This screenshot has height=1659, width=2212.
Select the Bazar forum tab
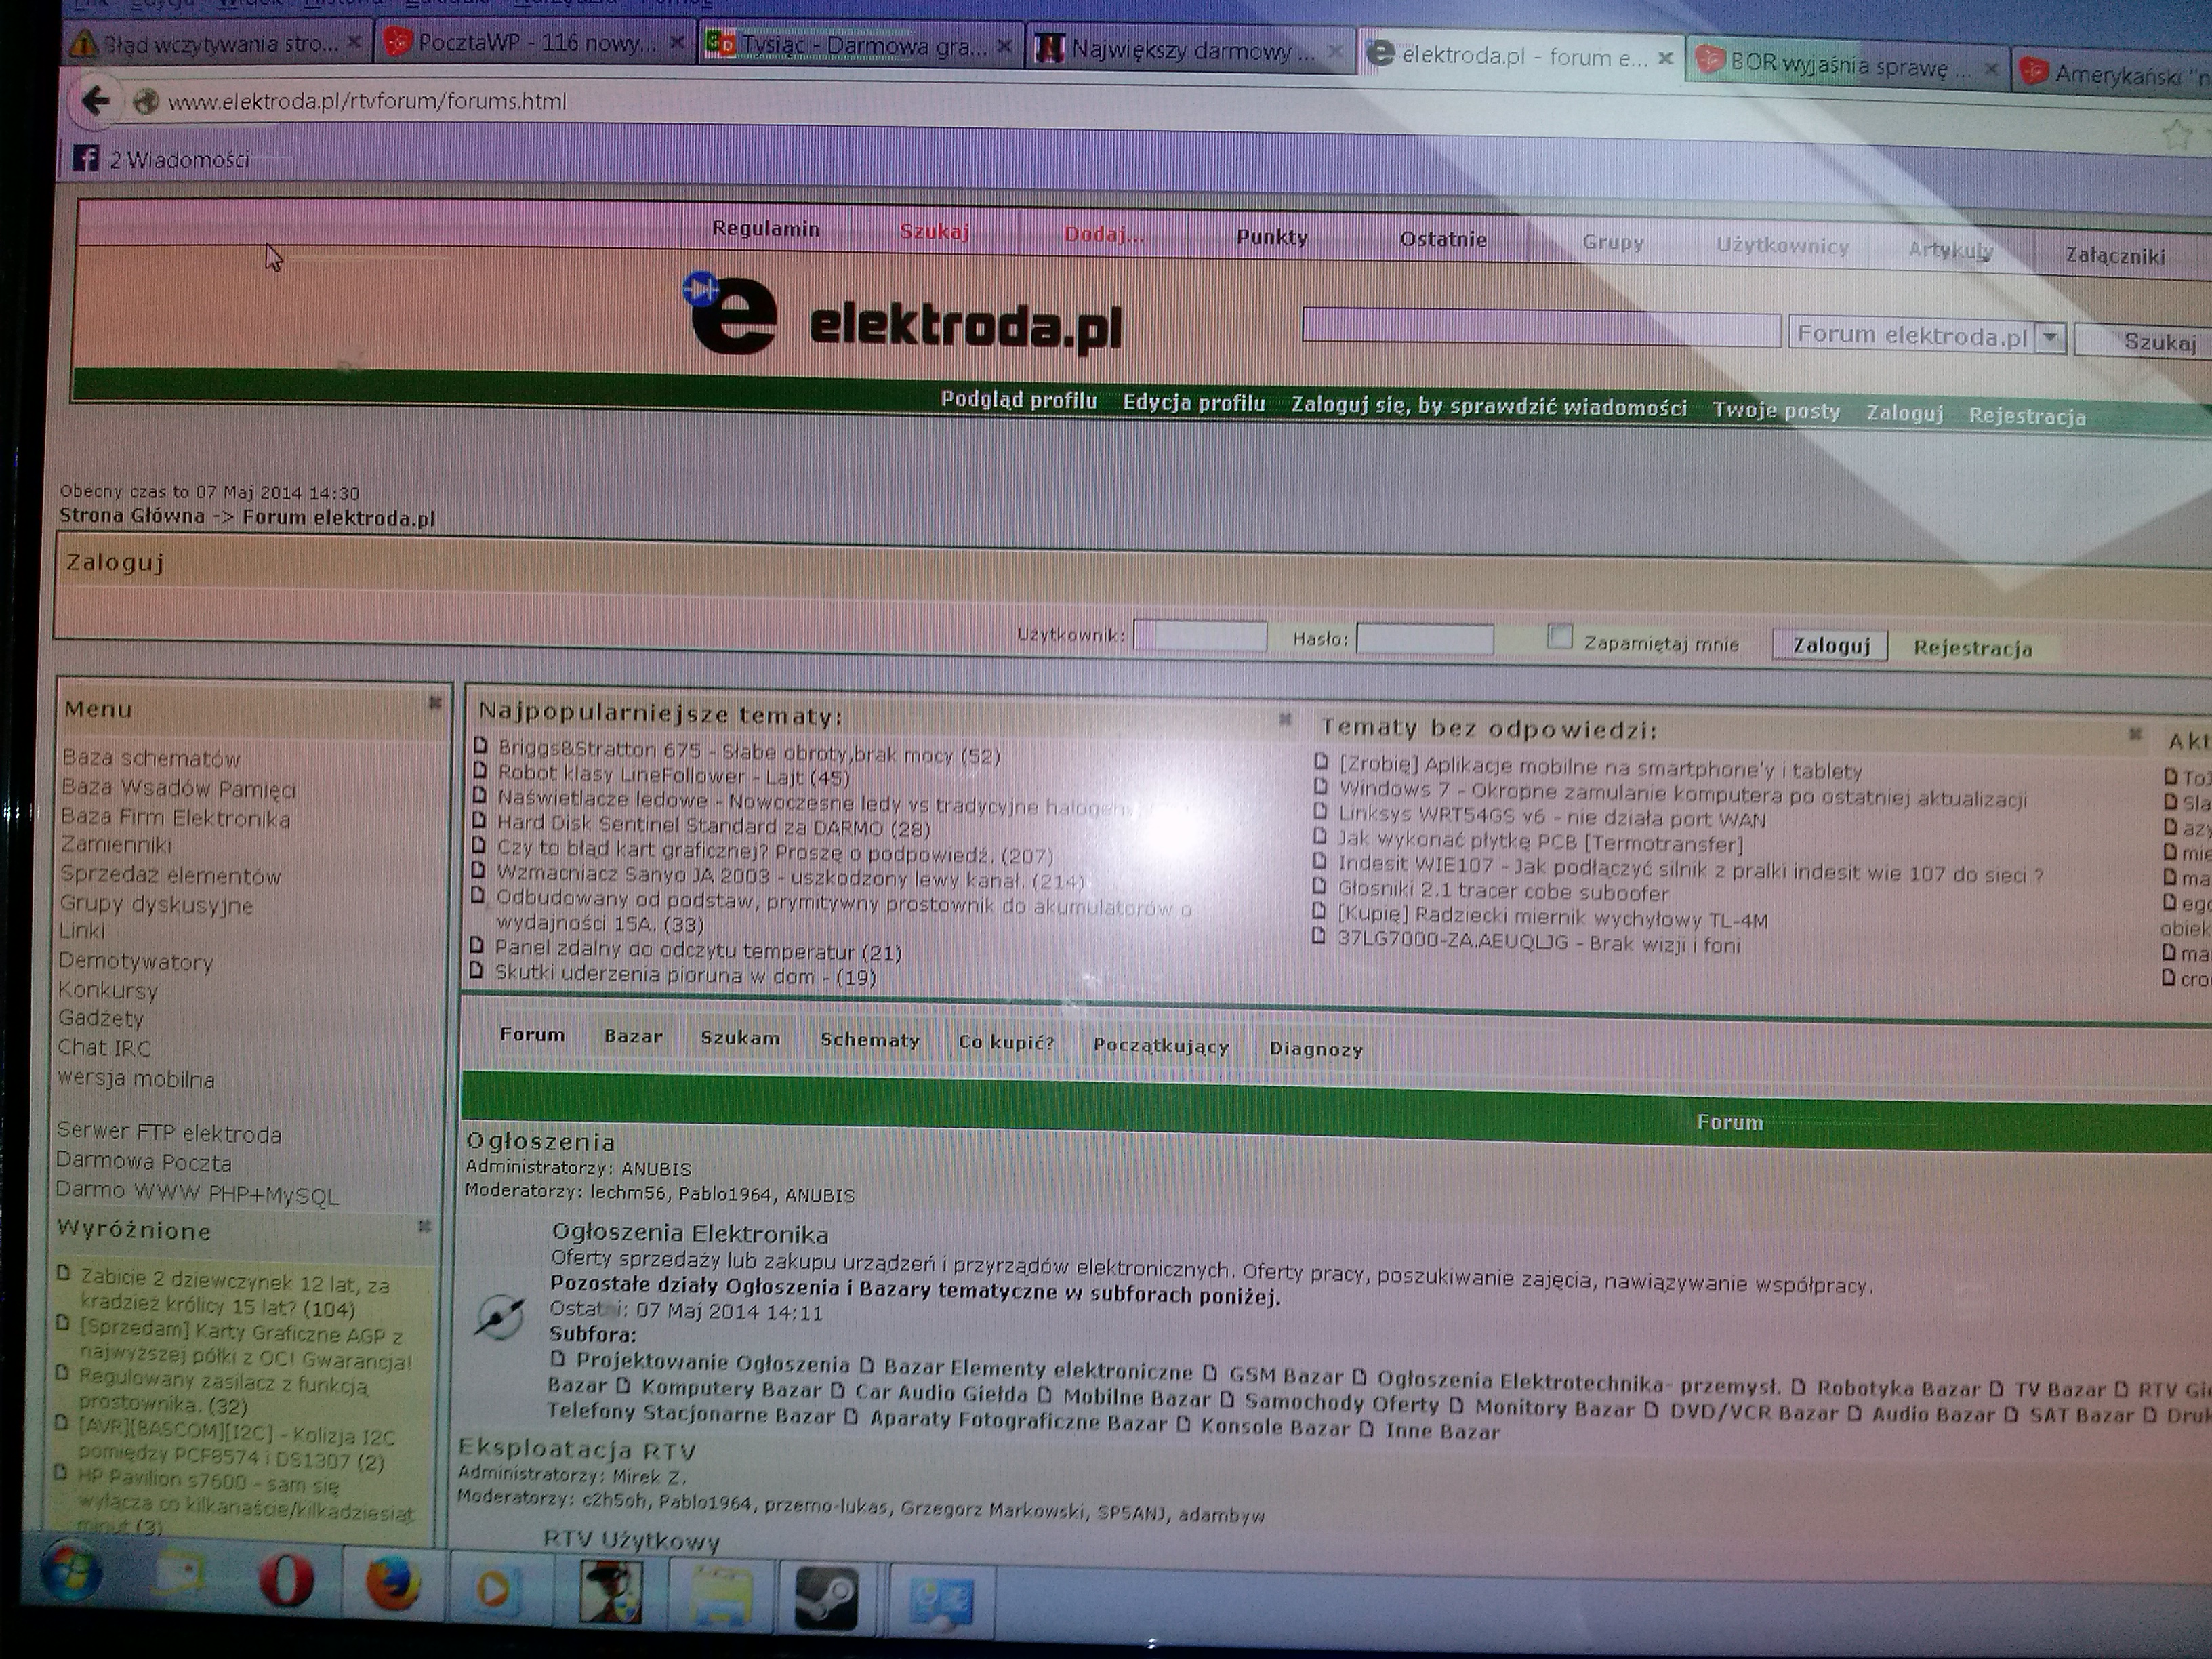click(x=633, y=1036)
